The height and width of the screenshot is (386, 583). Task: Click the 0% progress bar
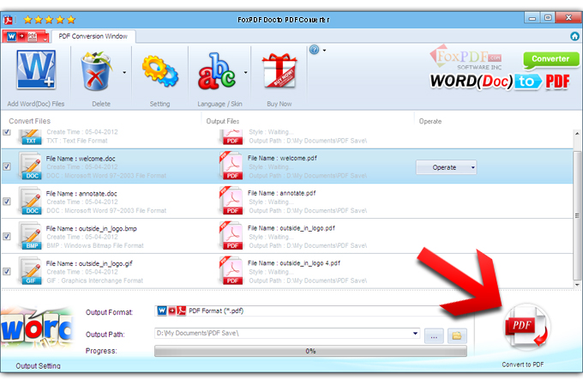click(310, 351)
